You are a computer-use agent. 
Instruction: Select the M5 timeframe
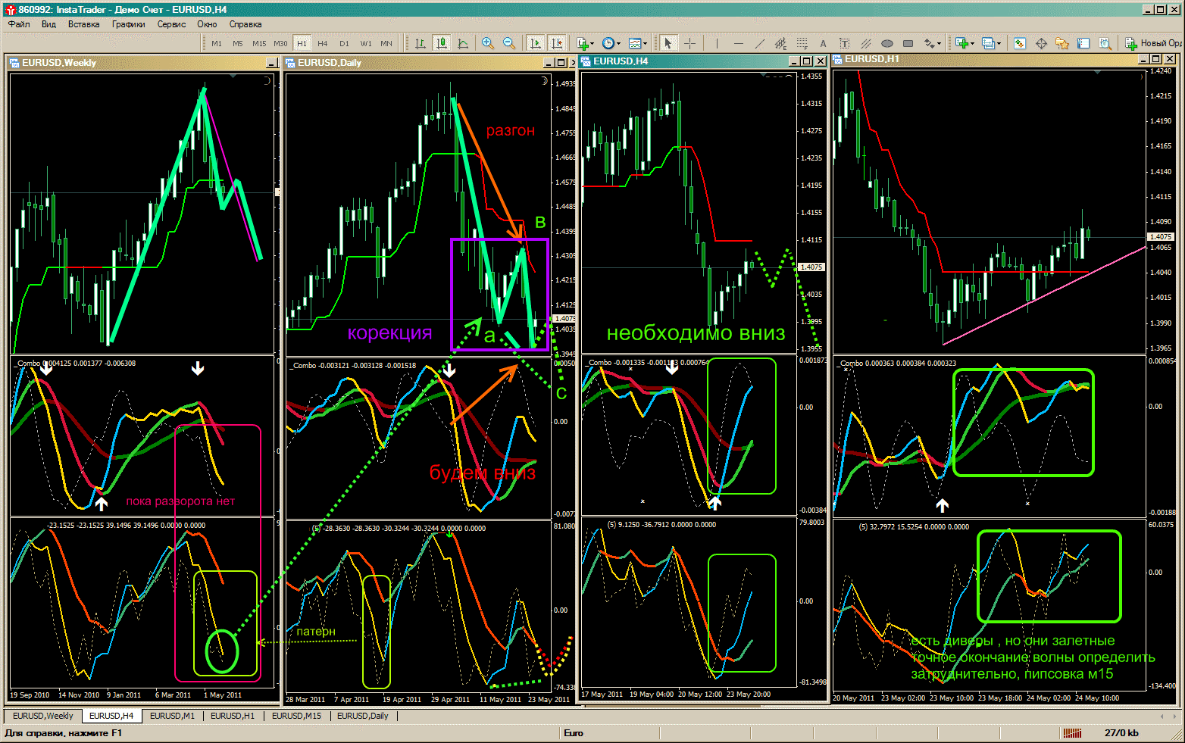[238, 43]
